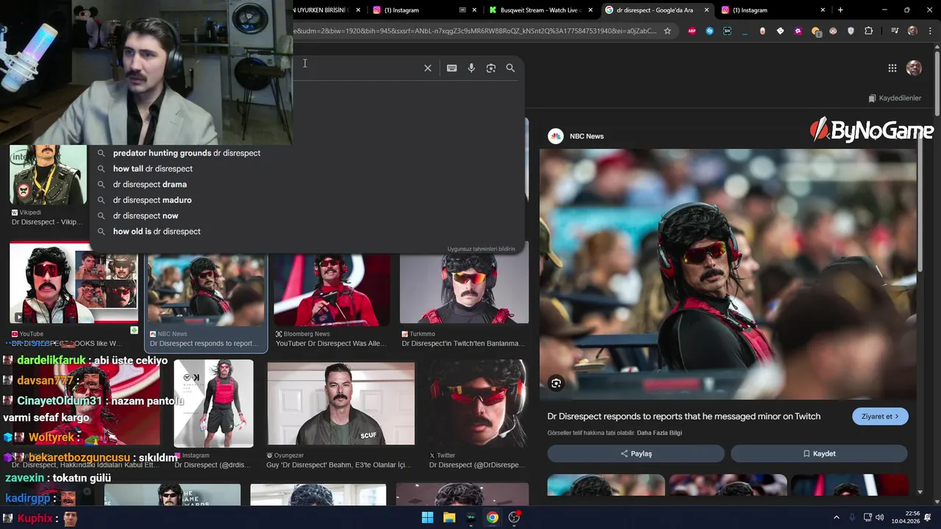The height and width of the screenshot is (529, 941).
Task: Select the Oyungezer image result
Action: pyautogui.click(x=341, y=403)
